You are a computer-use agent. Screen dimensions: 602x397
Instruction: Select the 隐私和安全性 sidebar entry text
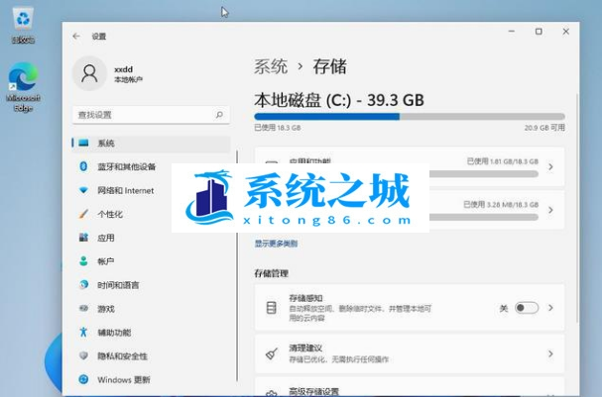click(x=122, y=356)
